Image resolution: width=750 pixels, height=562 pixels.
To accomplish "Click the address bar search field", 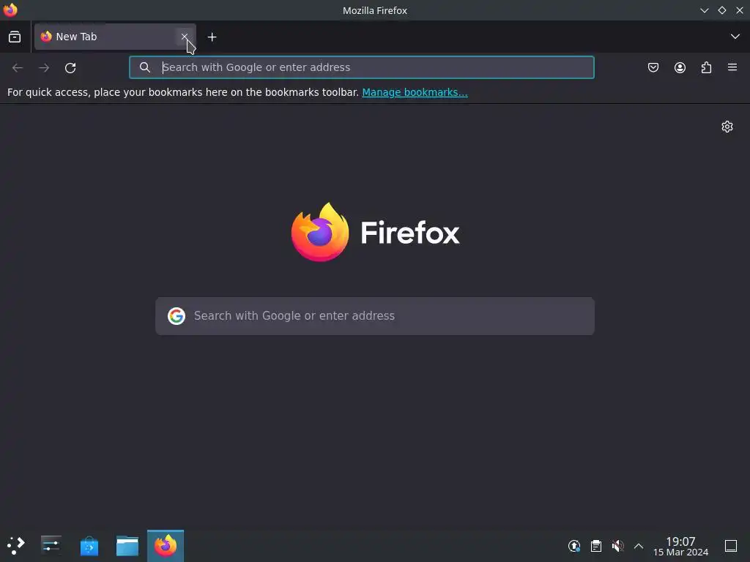I will (x=362, y=67).
